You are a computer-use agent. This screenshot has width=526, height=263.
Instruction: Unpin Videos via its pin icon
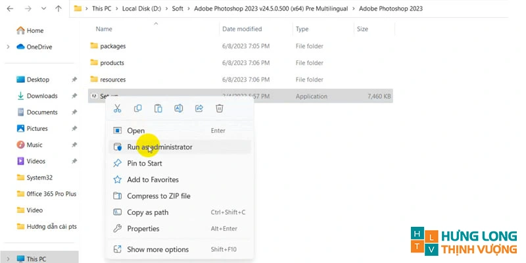[x=74, y=161]
